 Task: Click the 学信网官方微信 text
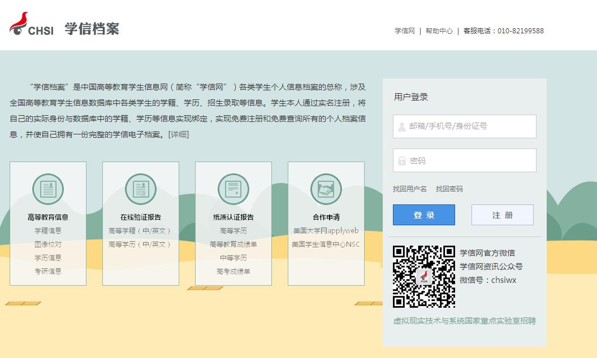coord(487,252)
